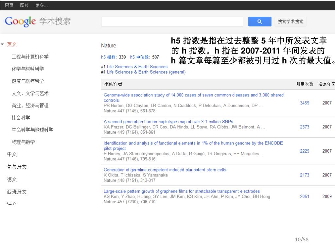Click the 2009 publication year
Viewport: 335px width, 251px height.
point(327,196)
